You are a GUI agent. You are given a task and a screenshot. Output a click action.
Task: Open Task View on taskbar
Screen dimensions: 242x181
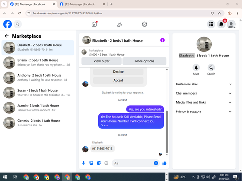coord(15,177)
